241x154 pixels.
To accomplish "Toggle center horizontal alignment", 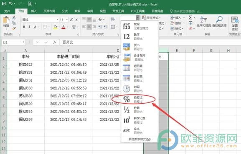I will (x=89, y=27).
